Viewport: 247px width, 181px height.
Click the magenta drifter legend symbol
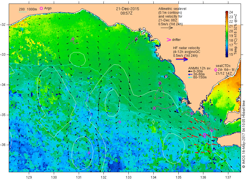[169, 40]
